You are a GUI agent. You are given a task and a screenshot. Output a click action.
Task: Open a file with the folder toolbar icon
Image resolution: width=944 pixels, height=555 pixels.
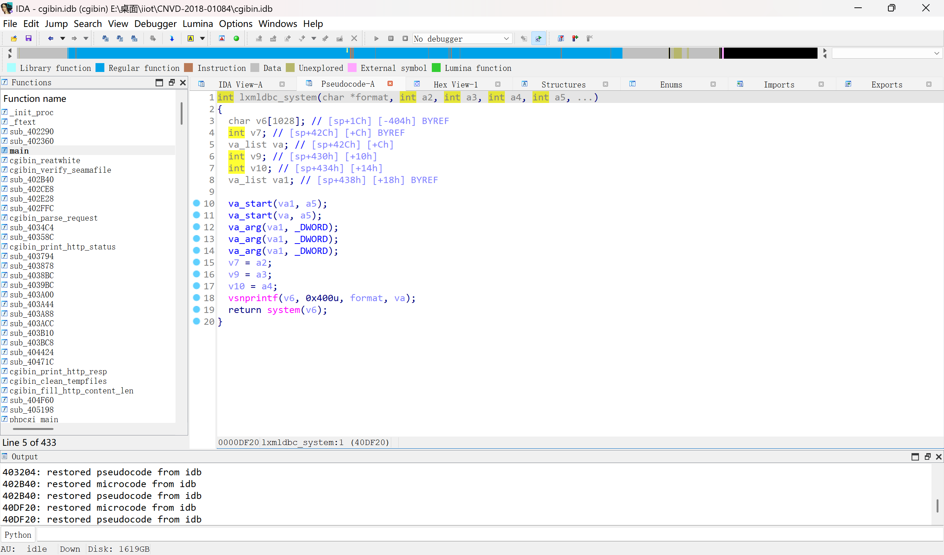point(14,38)
